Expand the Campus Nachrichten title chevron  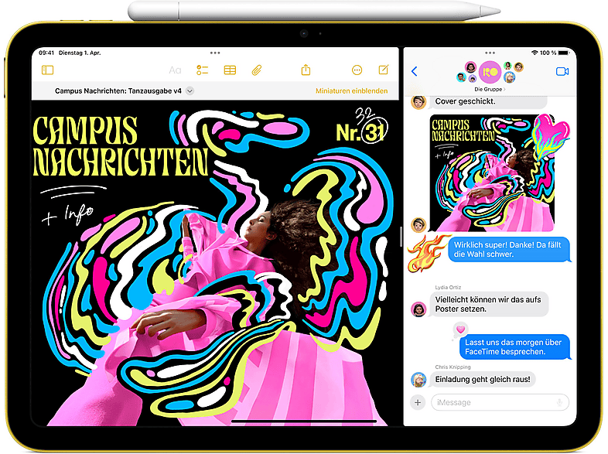coord(190,90)
